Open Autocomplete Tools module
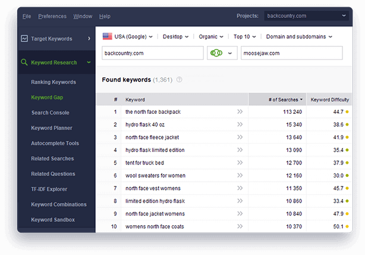365x255 pixels. tap(55, 143)
